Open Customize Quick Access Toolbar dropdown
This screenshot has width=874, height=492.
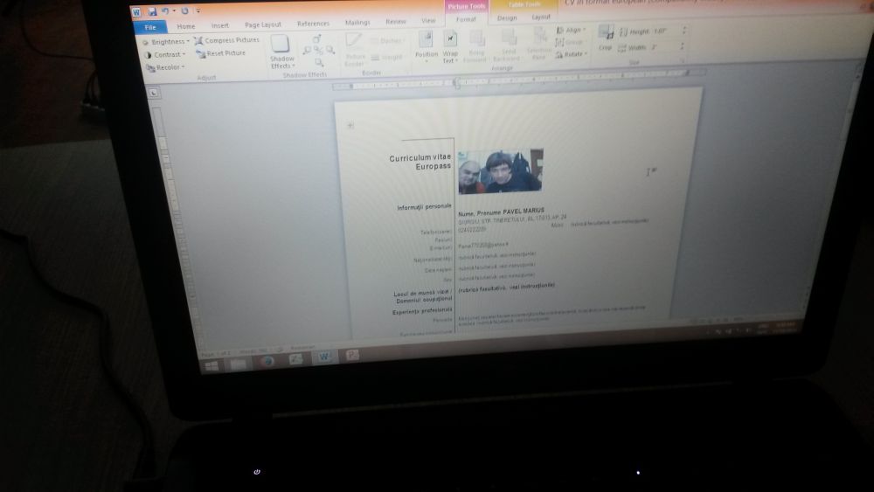tap(198, 11)
